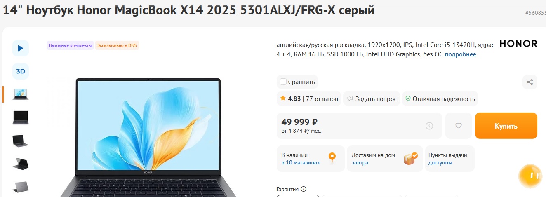Tick the Сравнить checkbox

(x=283, y=82)
